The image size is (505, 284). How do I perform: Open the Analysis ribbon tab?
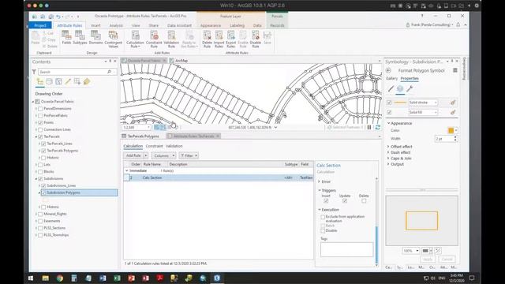coord(116,25)
